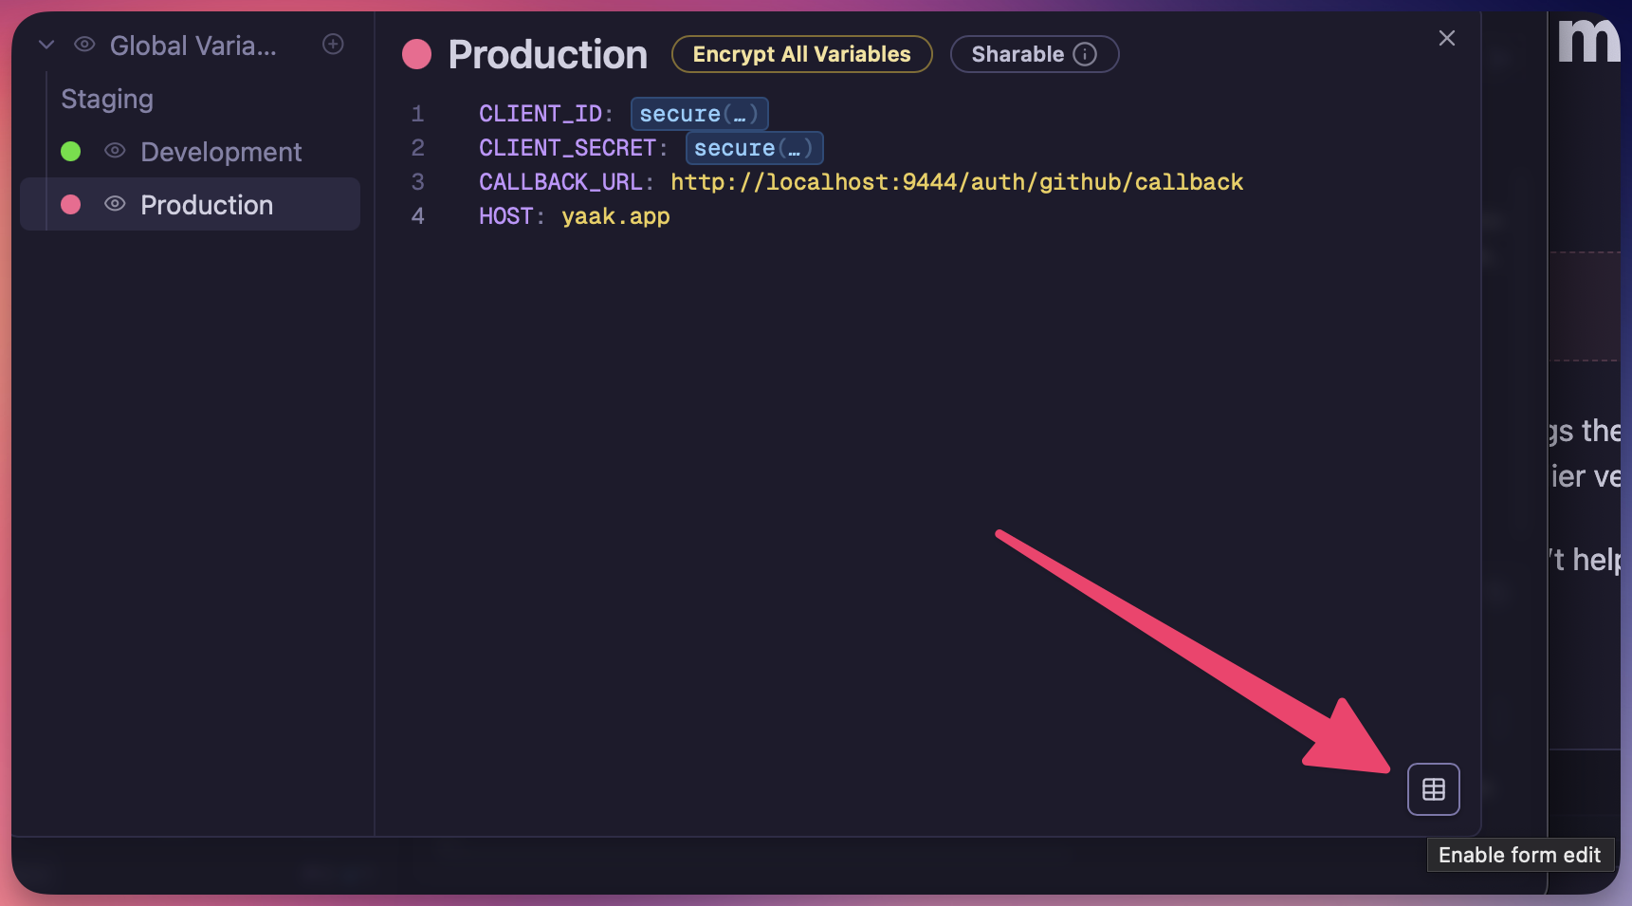Click the Staging folder label
The height and width of the screenshot is (906, 1632).
point(107,99)
